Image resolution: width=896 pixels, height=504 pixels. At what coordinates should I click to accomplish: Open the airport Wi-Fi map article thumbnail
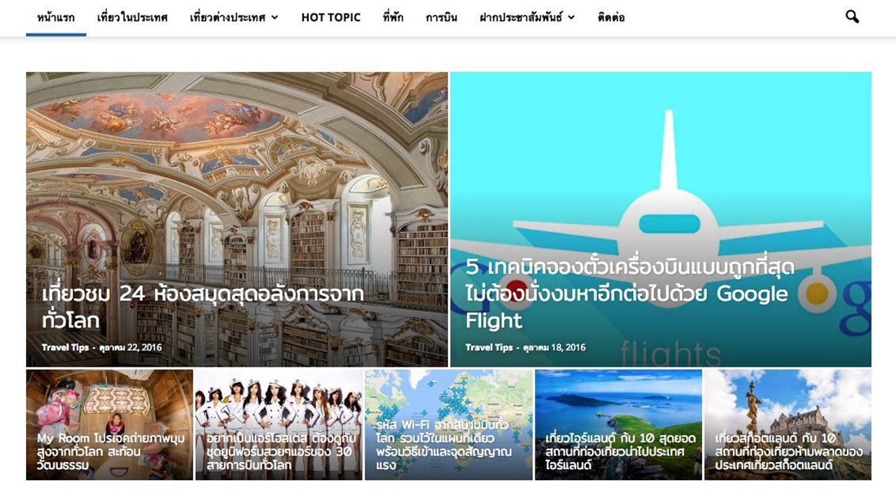(448, 424)
